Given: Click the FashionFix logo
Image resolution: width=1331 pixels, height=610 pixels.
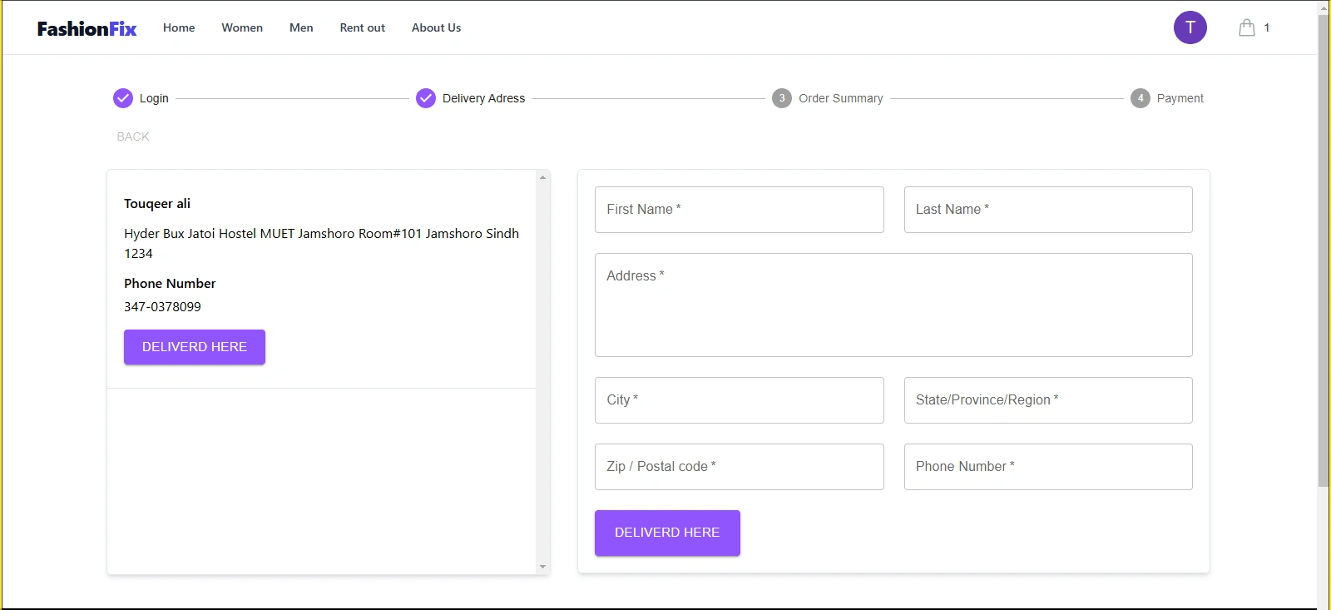Looking at the screenshot, I should (87, 28).
